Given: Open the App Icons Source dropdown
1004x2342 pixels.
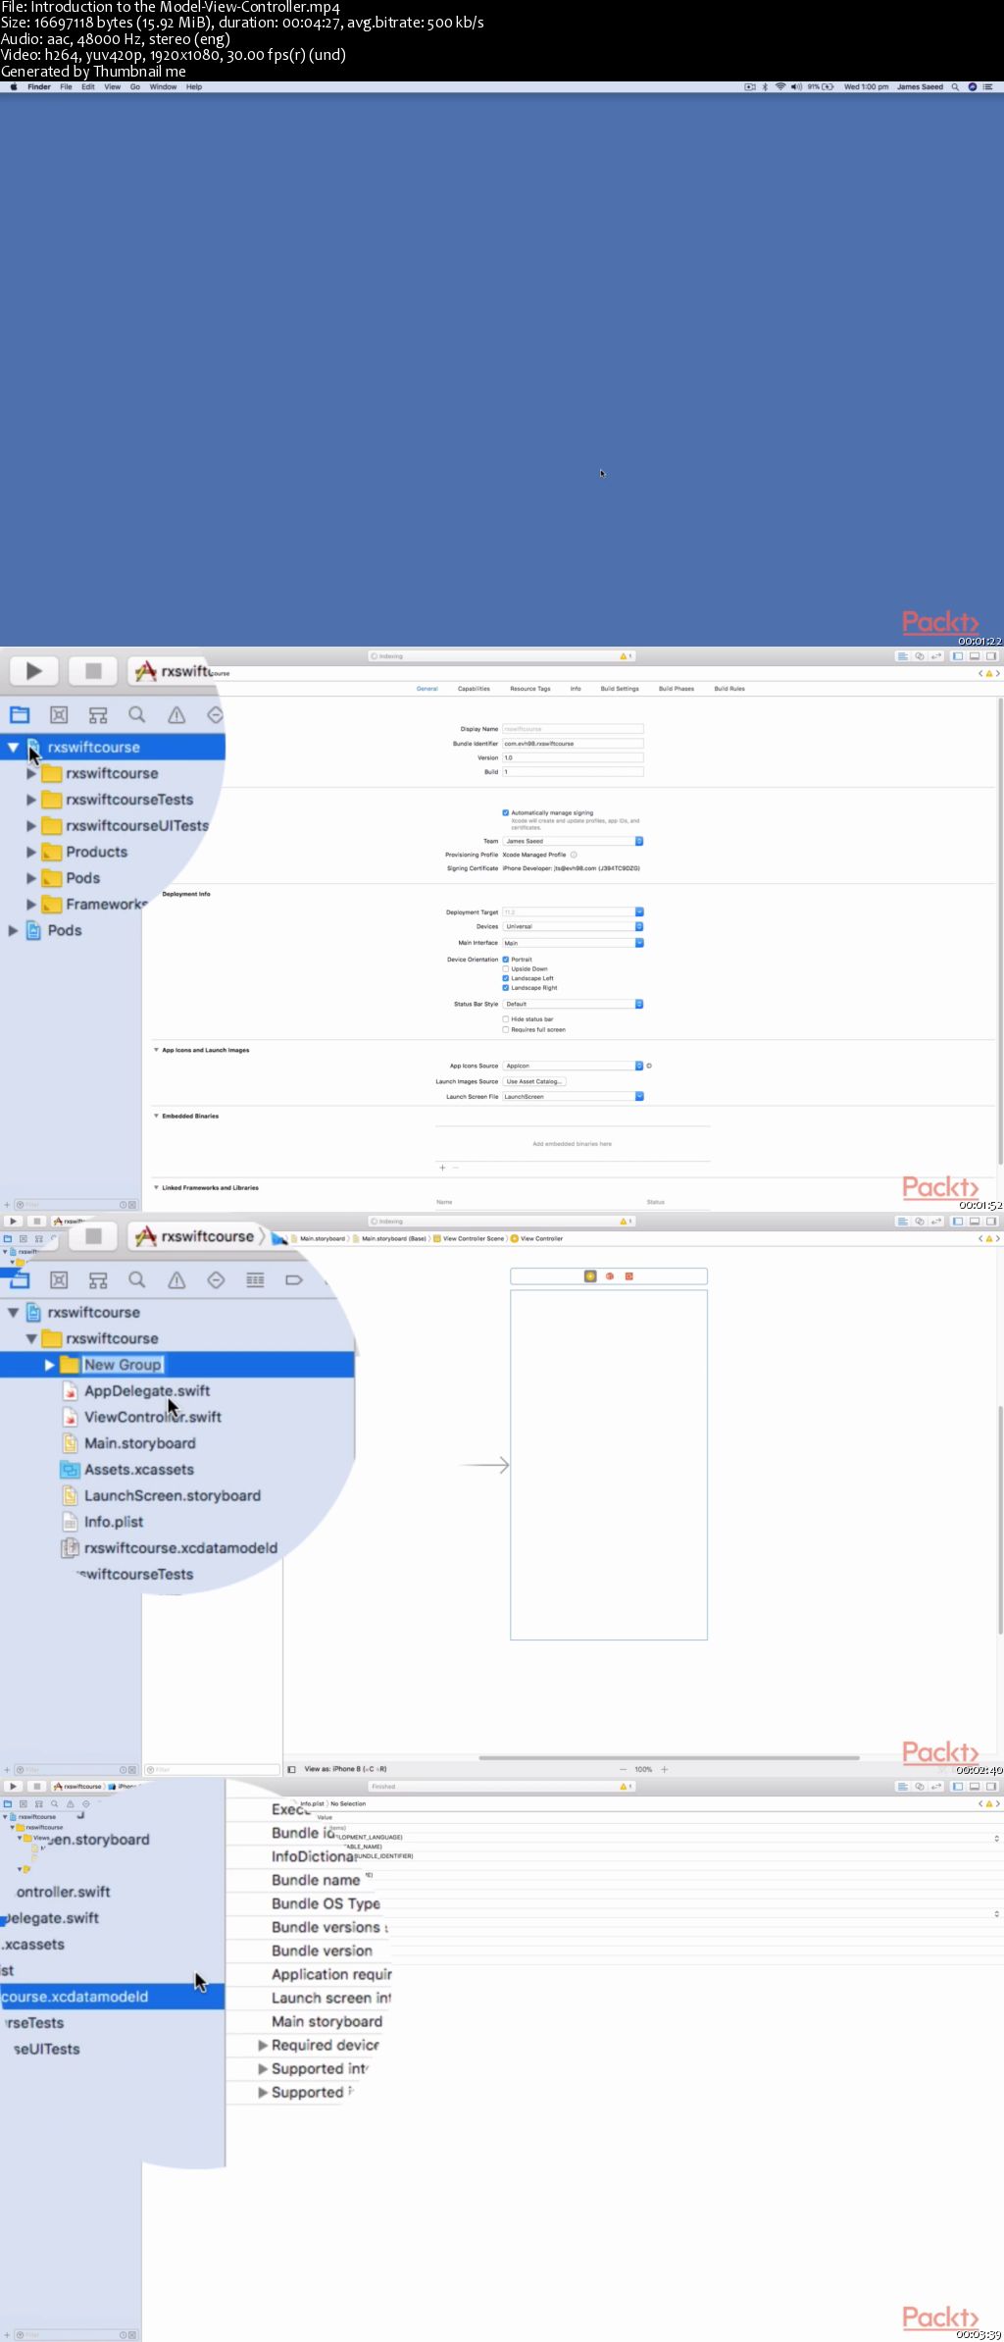Looking at the screenshot, I should [x=573, y=1066].
